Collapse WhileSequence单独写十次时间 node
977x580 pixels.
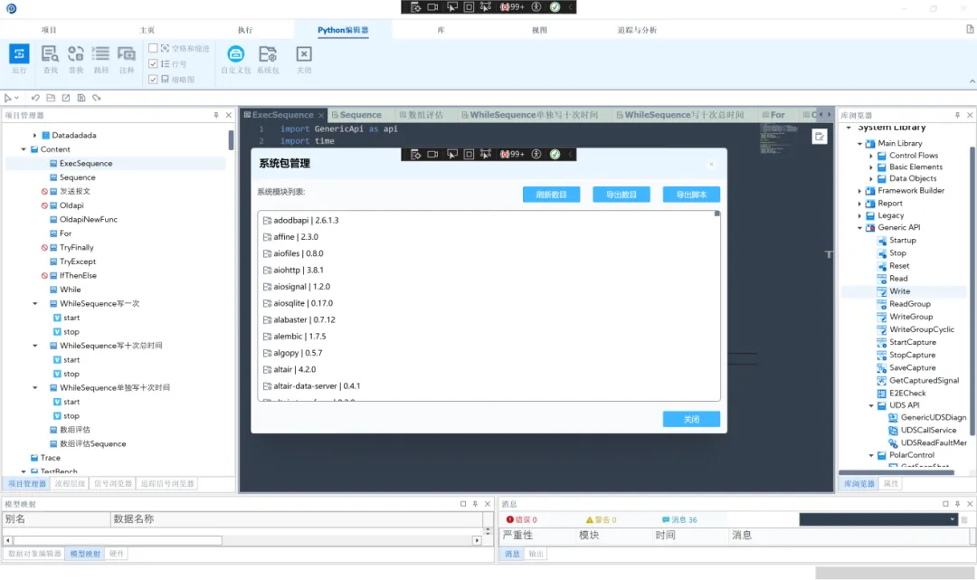click(35, 387)
